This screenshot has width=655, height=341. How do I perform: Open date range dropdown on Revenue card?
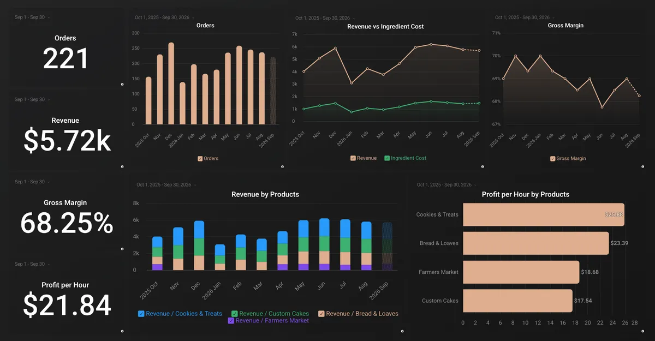click(33, 99)
